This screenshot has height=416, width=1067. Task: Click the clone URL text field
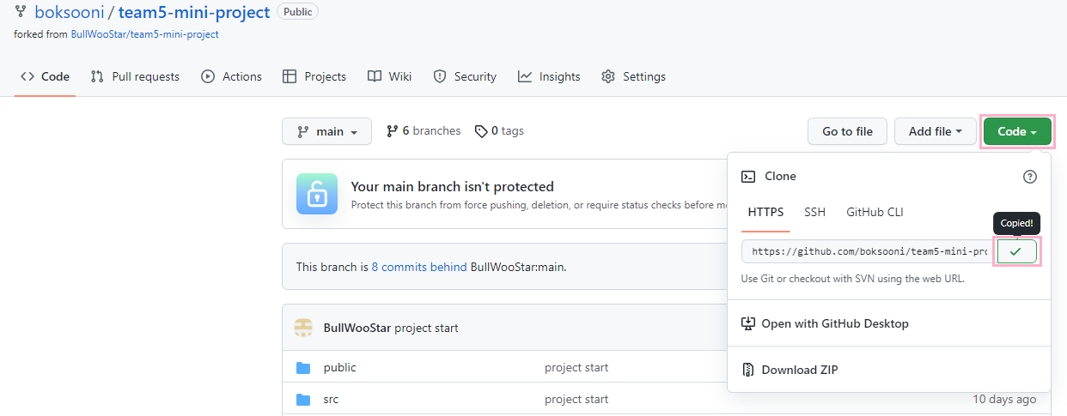pyautogui.click(x=869, y=251)
